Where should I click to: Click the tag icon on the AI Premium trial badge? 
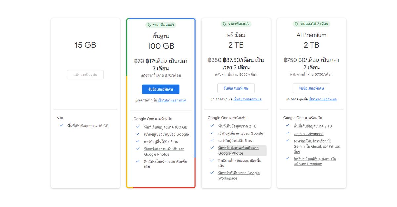[296, 24]
